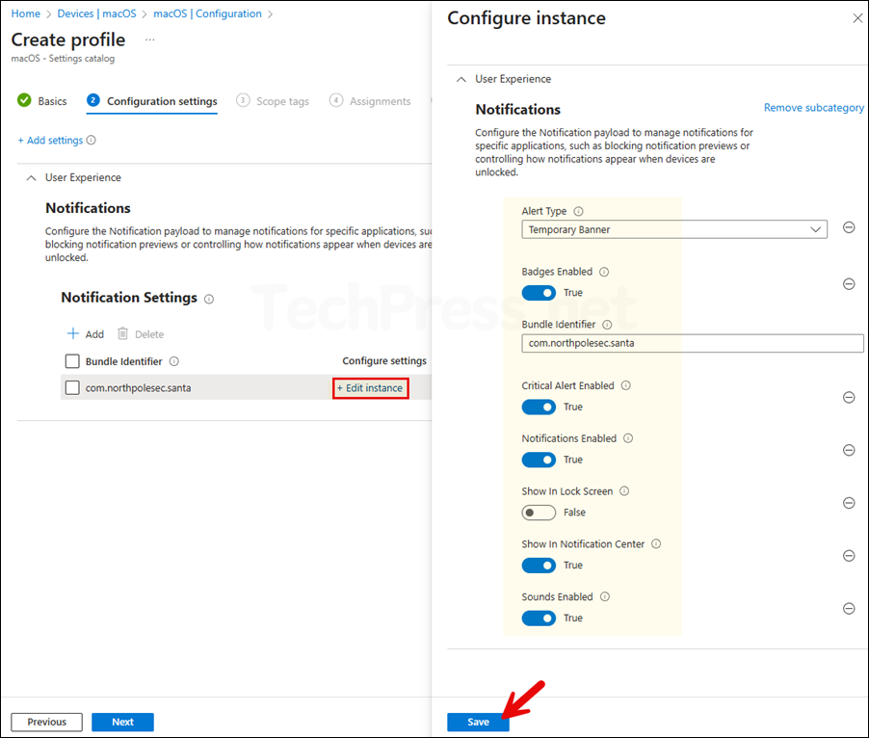Remove Sounds Enabled with minus icon
This screenshot has height=738, width=869.
tap(849, 608)
